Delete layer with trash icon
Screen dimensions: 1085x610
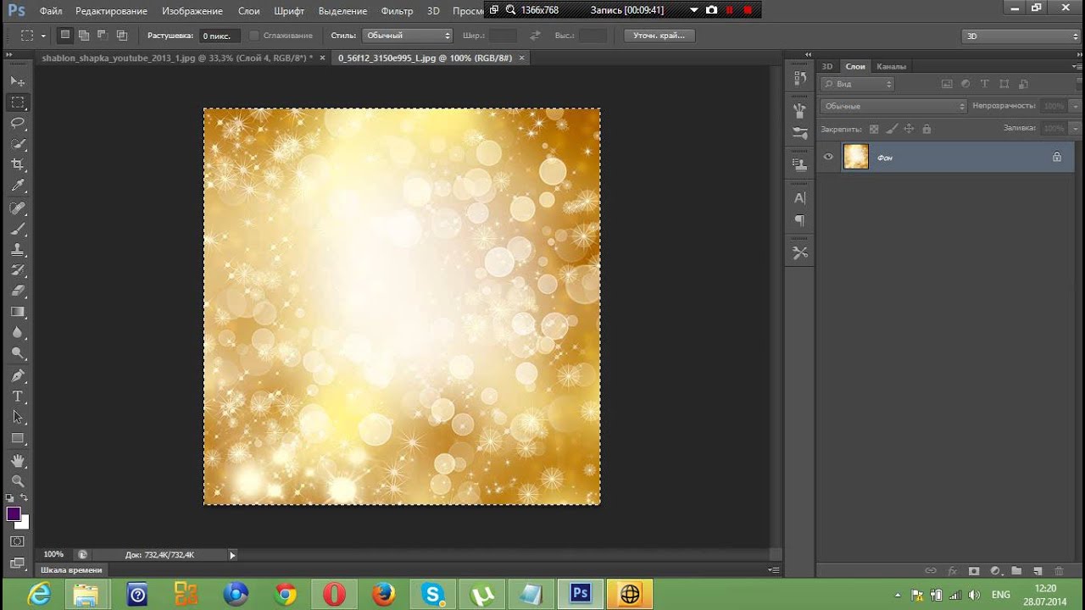pyautogui.click(x=1059, y=571)
